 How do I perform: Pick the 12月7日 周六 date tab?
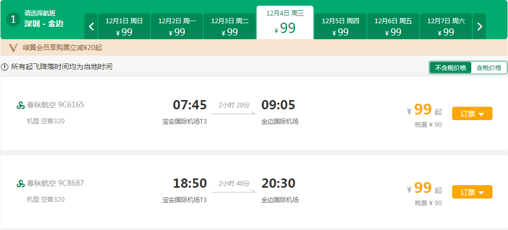pos(446,26)
